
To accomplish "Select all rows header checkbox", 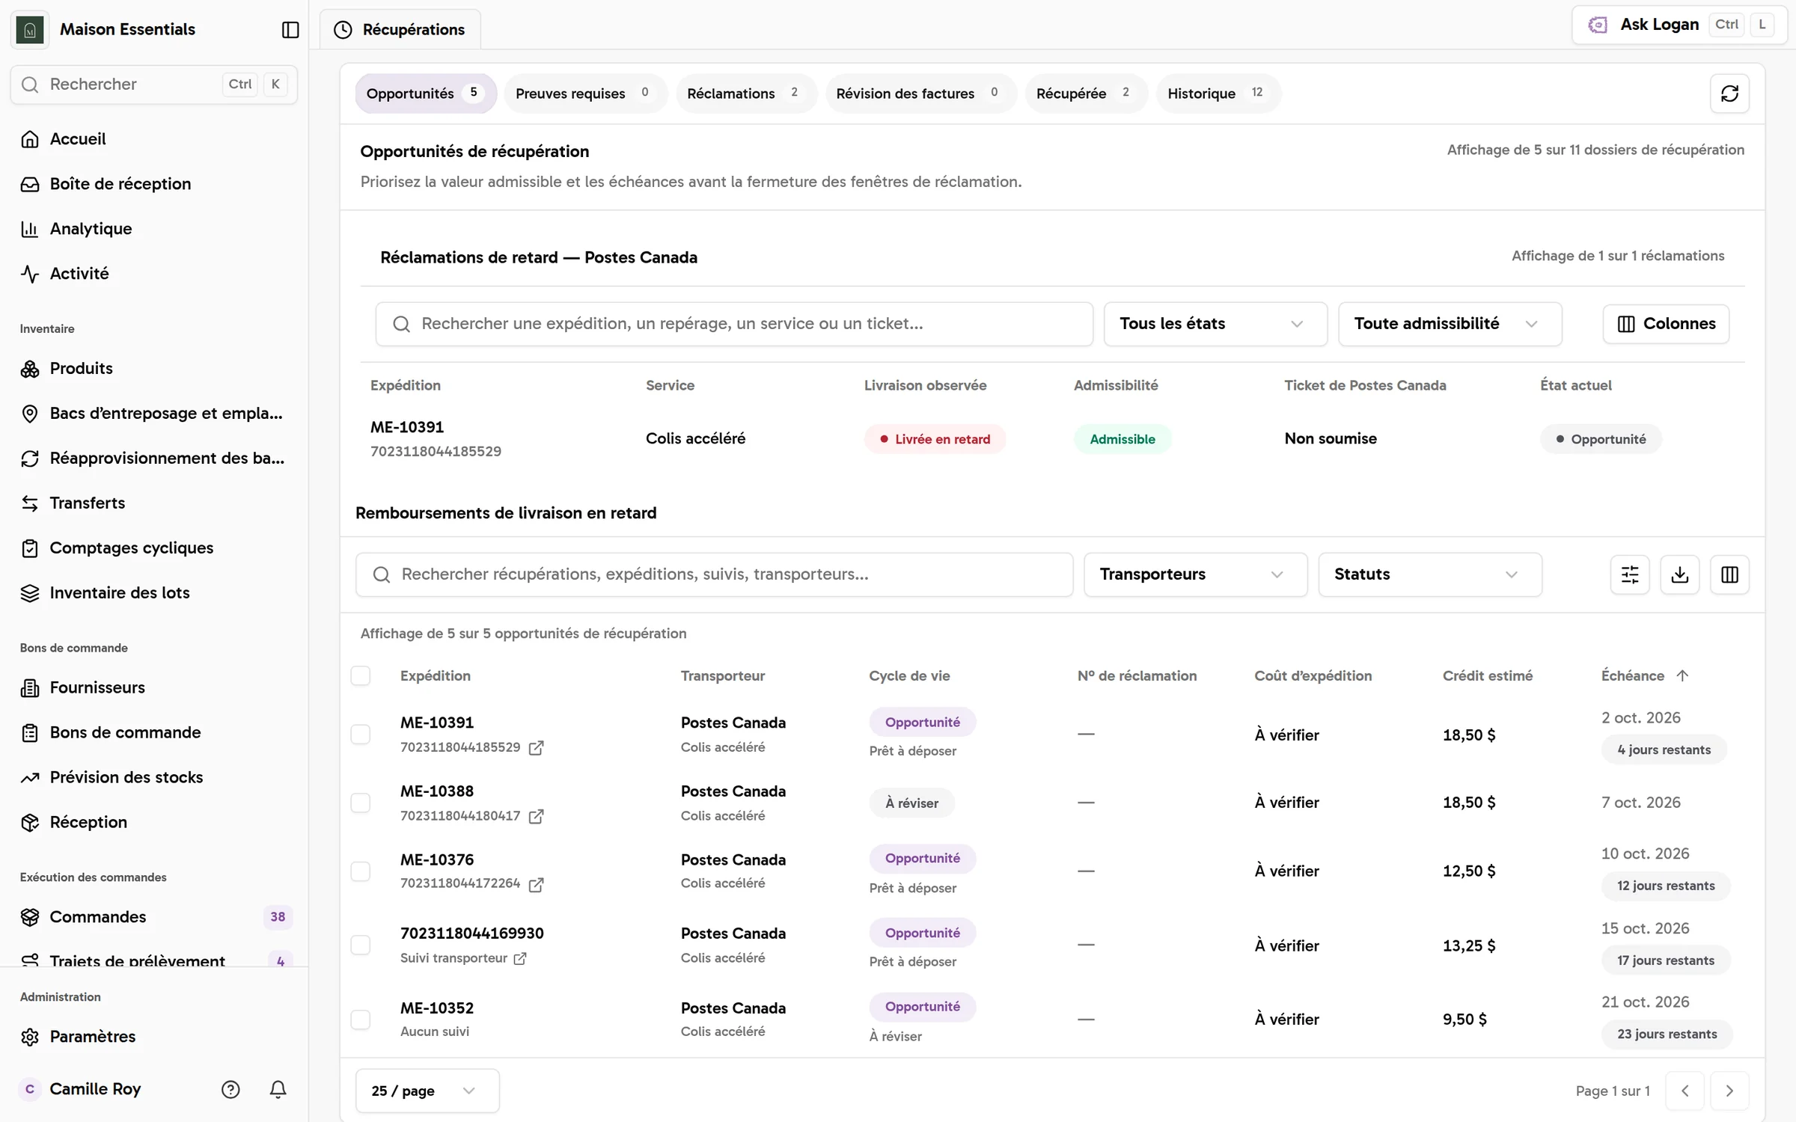I will pos(361,675).
